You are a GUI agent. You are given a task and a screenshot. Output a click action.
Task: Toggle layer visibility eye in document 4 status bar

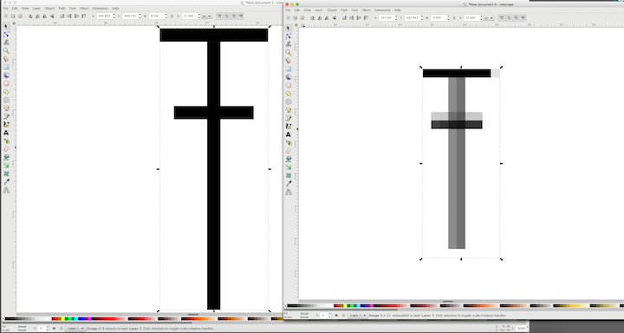point(336,315)
